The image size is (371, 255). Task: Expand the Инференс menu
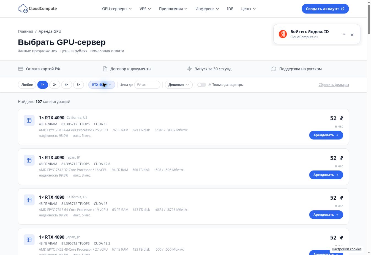tap(207, 9)
